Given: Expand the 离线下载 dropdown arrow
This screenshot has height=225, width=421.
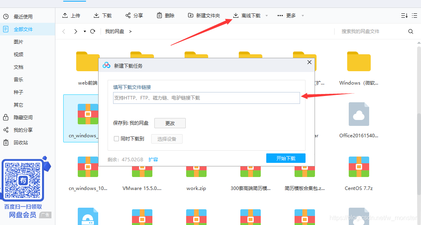Looking at the screenshot, I should tap(267, 16).
